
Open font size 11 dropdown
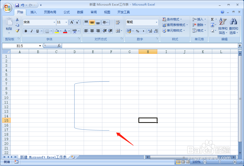pyautogui.click(x=66, y=22)
